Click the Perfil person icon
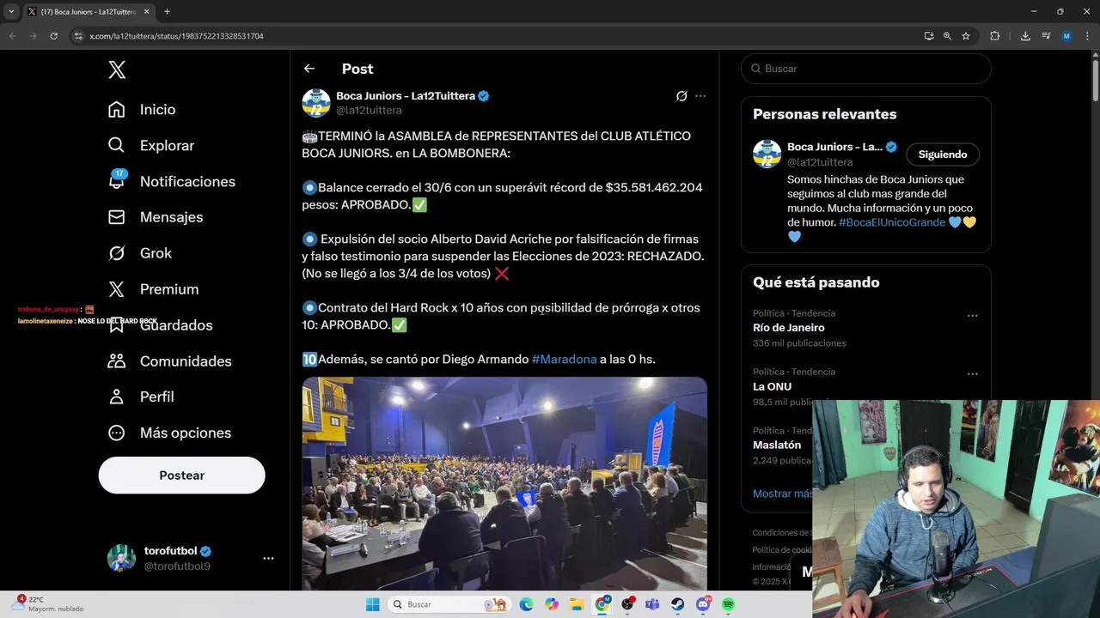The width and height of the screenshot is (1100, 618). 117,397
